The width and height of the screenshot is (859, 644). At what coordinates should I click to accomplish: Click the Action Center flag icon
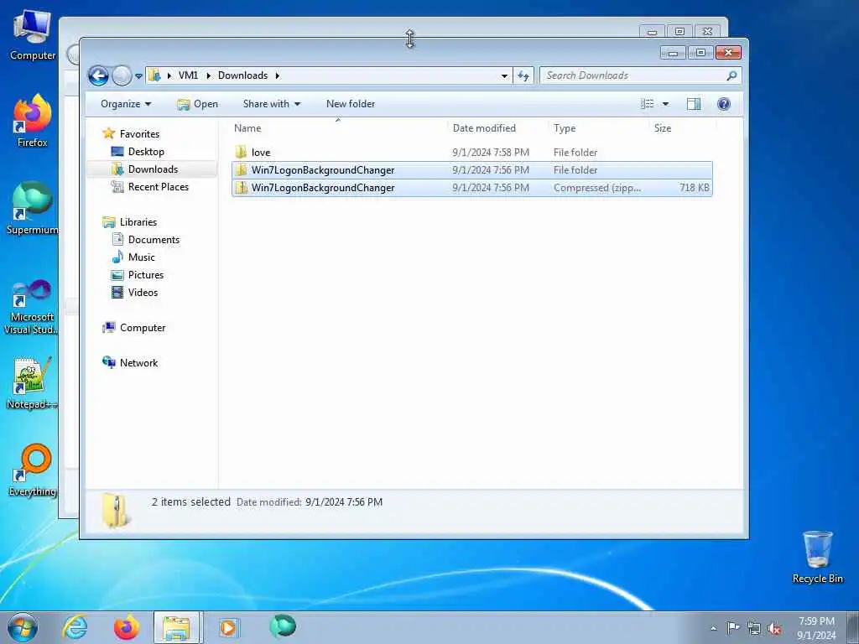pos(733,627)
